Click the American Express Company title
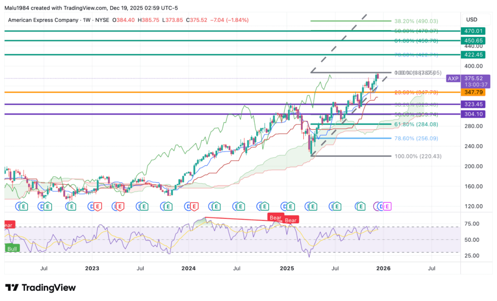497x301 pixels. click(x=42, y=20)
